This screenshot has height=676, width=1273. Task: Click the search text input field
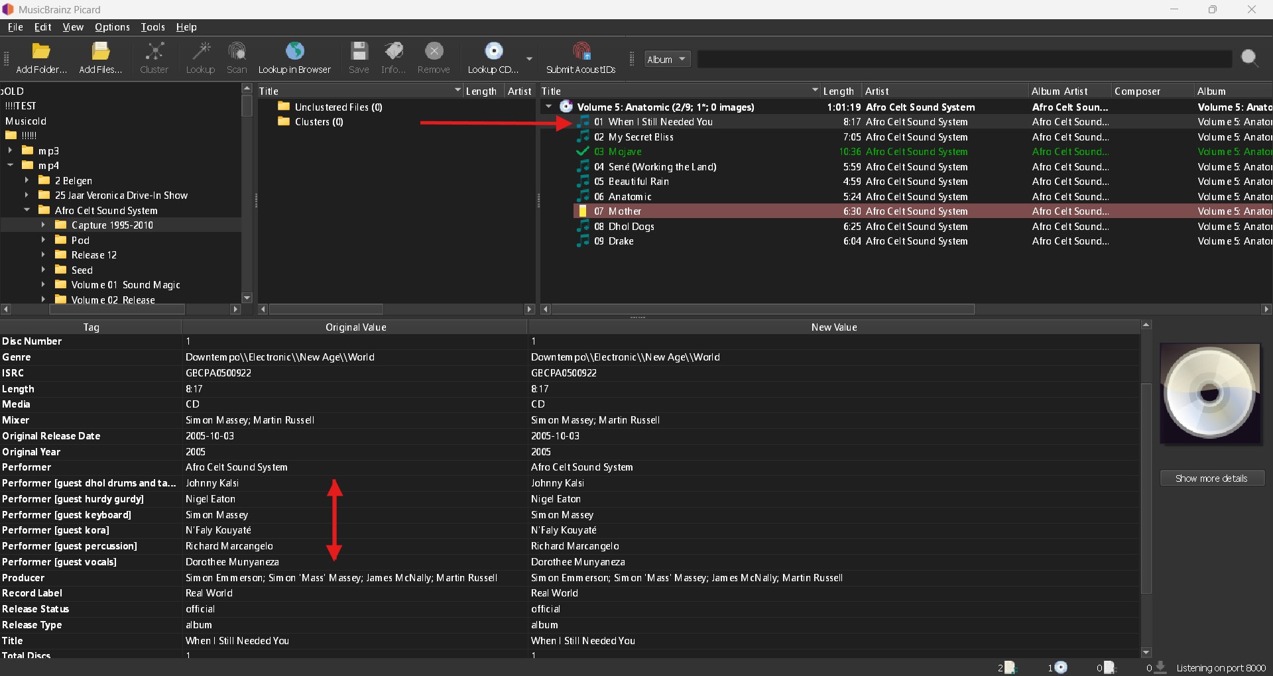click(x=965, y=59)
